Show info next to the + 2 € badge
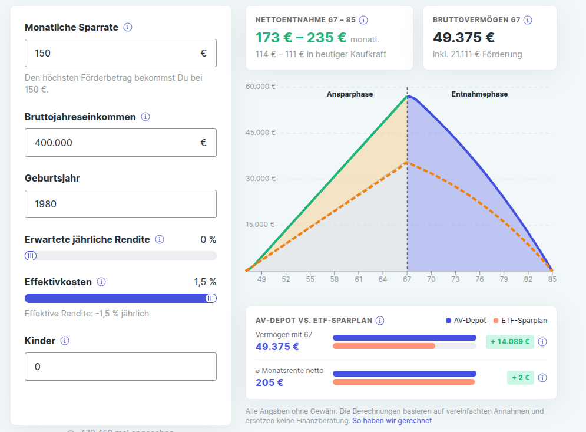The width and height of the screenshot is (586, 432). tap(542, 378)
